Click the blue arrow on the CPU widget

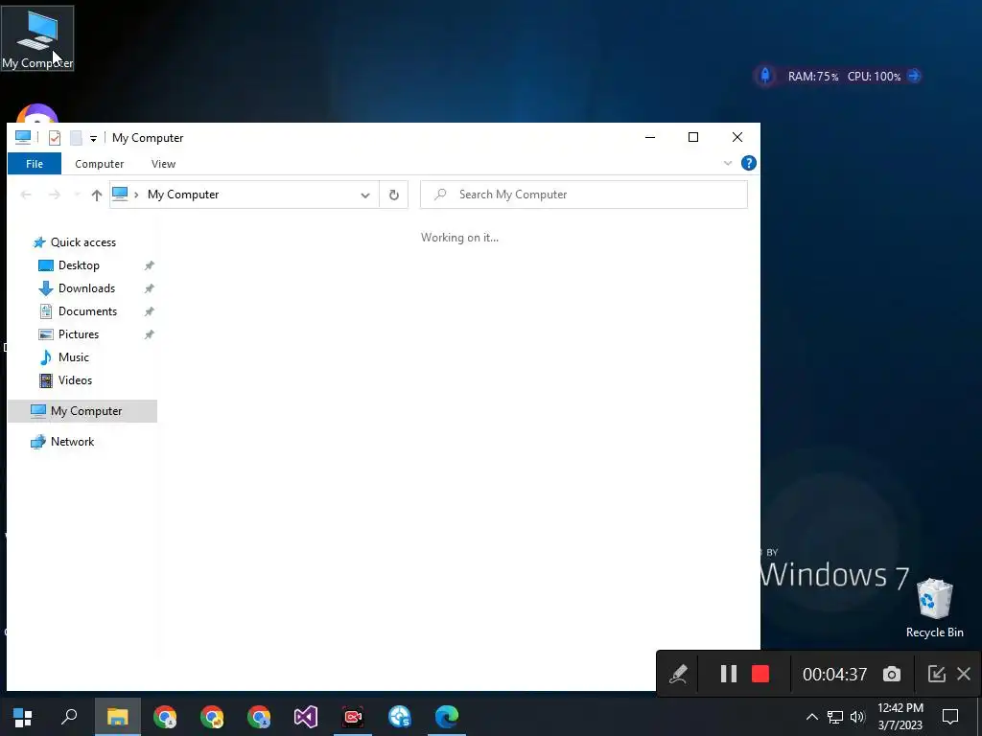(x=914, y=77)
